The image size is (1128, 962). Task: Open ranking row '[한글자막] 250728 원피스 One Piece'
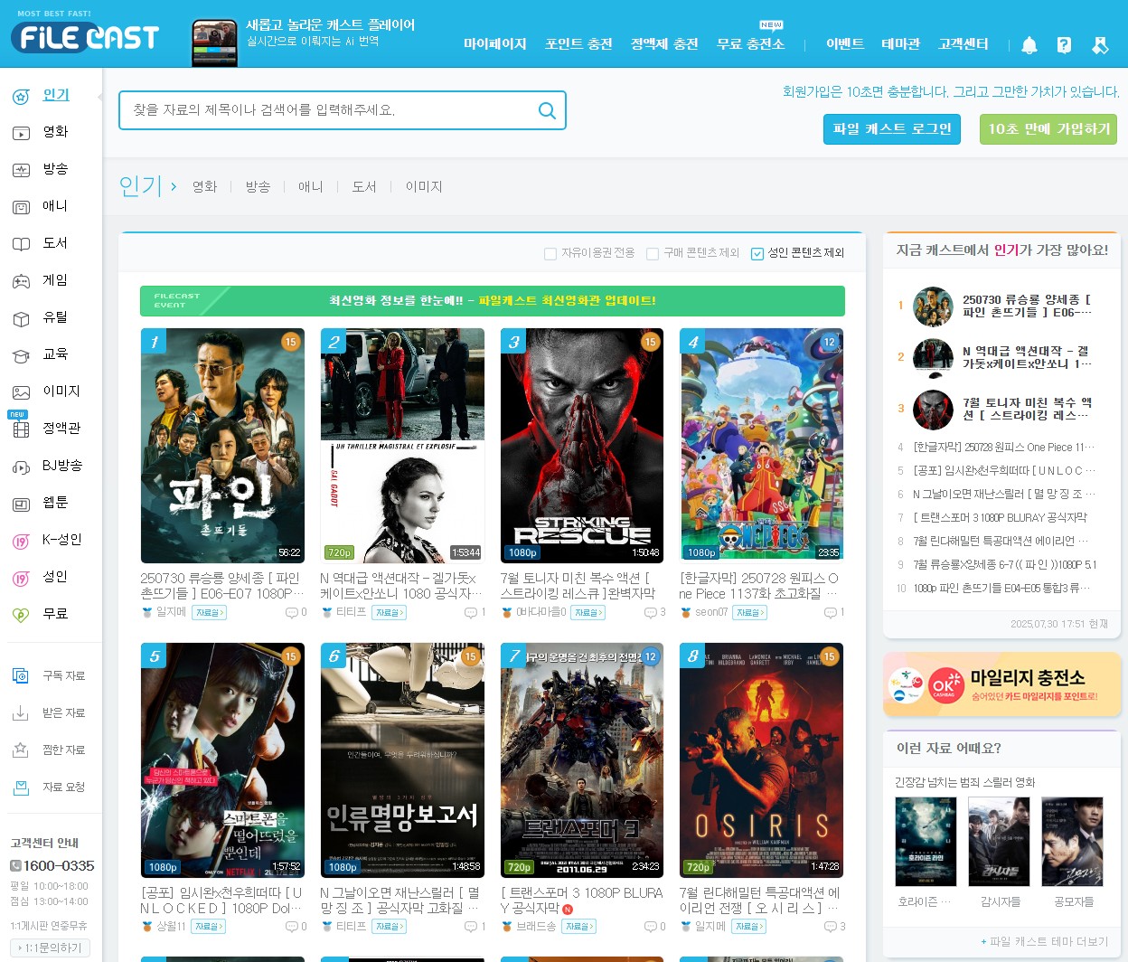tap(1003, 448)
